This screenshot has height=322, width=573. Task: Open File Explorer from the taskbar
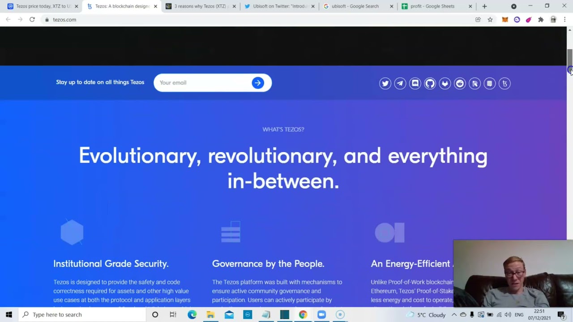[210, 314]
